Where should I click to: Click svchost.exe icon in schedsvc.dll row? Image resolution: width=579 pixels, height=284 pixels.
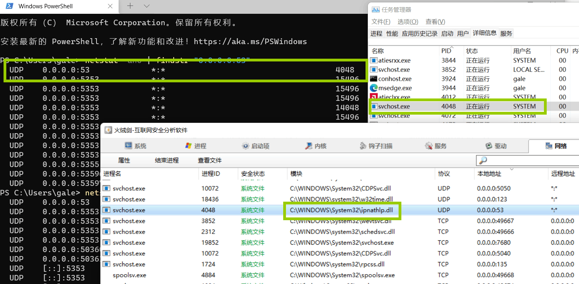(x=106, y=232)
